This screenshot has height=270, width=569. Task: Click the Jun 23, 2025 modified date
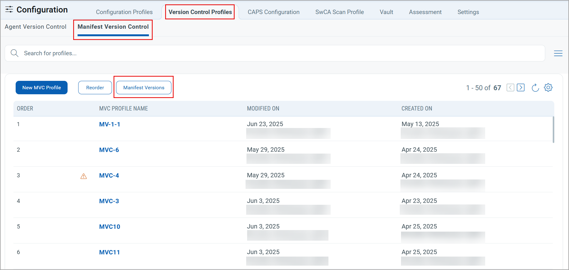pos(265,124)
